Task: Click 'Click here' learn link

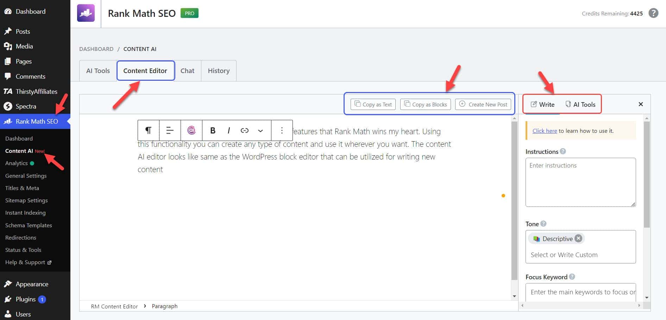Action: 545,131
